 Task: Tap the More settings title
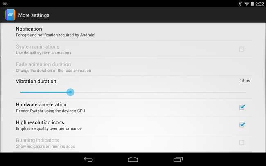[34, 15]
